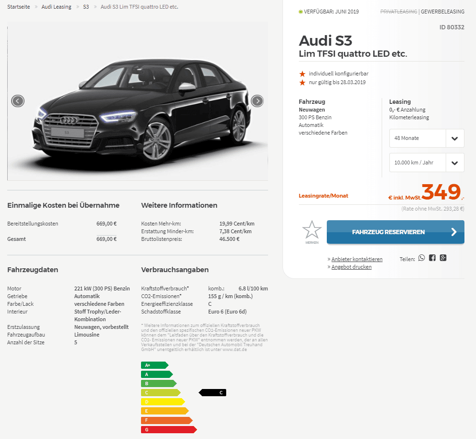The width and height of the screenshot is (476, 439).
Task: Select the yellow D efficiency bar
Action: pos(163,401)
